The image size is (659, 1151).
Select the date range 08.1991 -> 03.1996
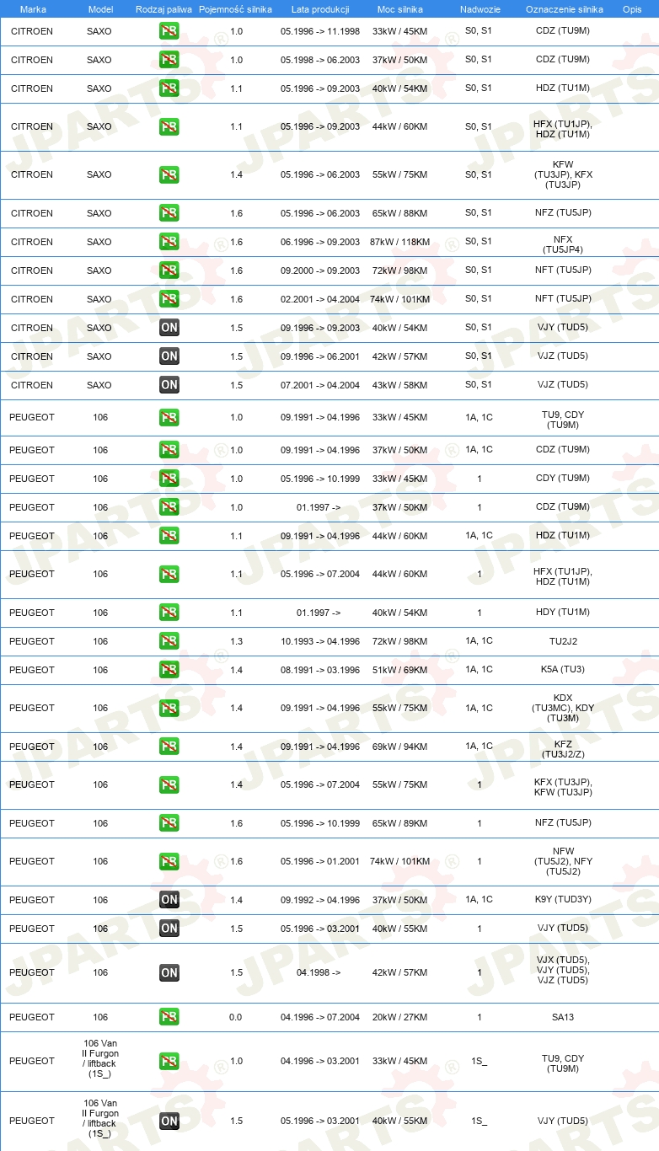point(320,670)
